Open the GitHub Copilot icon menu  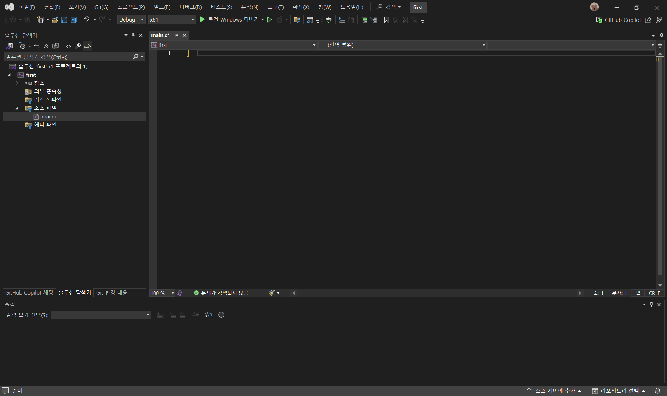(599, 20)
